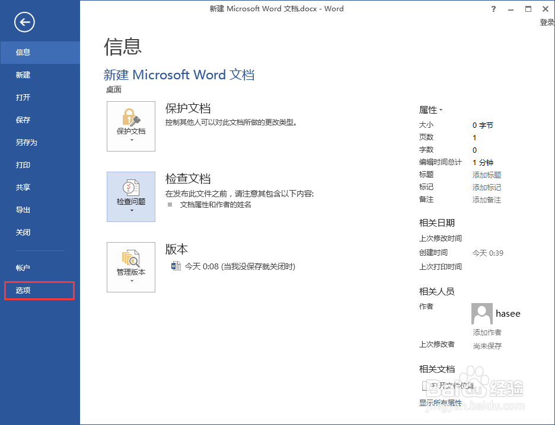Click the 相关日期 heading
The image size is (555, 425).
point(437,223)
